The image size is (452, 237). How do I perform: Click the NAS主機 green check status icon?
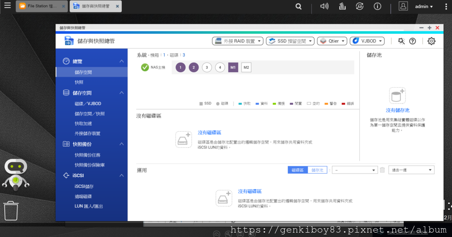click(145, 67)
